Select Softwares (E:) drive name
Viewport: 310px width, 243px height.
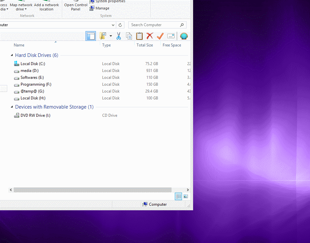pos(32,78)
